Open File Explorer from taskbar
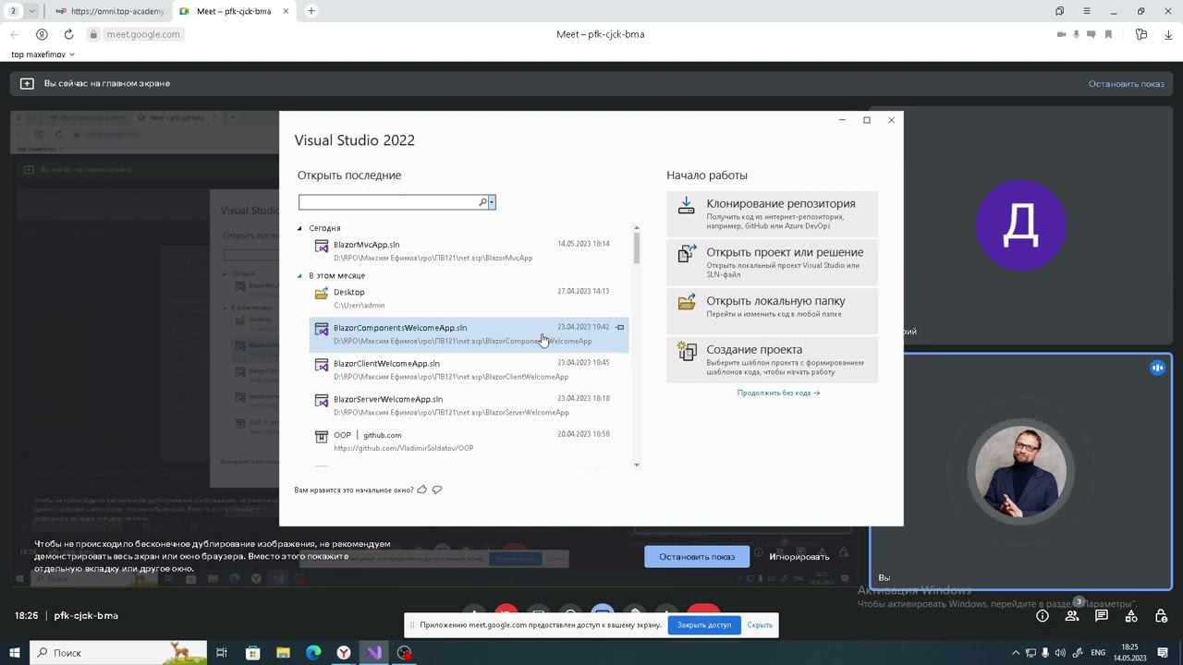The height and width of the screenshot is (665, 1183). [283, 653]
